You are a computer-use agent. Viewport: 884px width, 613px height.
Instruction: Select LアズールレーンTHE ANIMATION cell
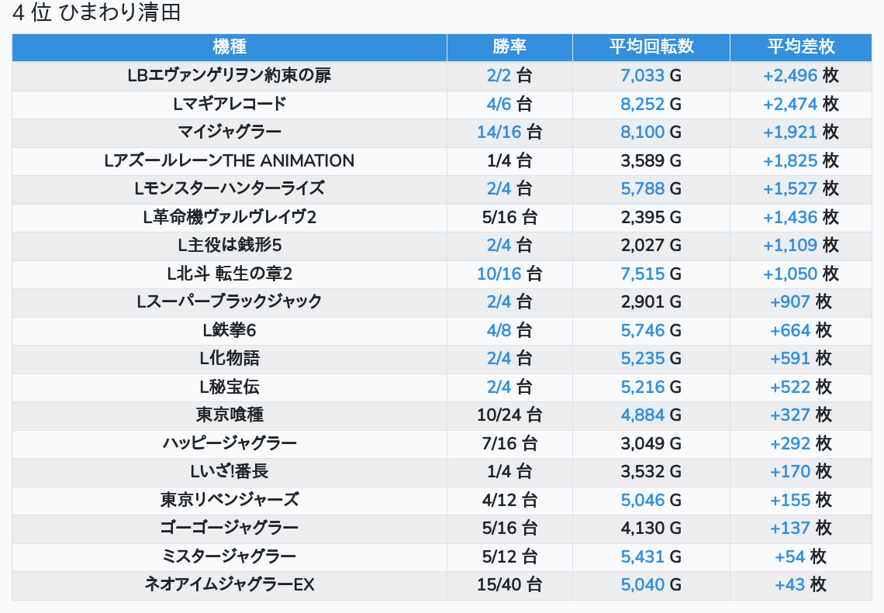229,160
